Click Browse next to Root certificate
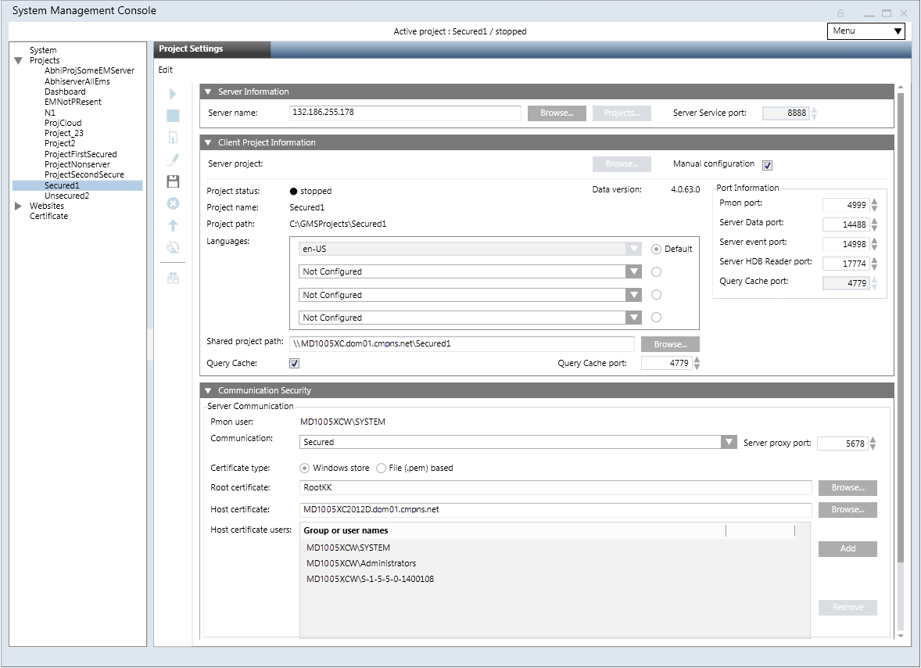The height and width of the screenshot is (668, 921). tap(848, 488)
